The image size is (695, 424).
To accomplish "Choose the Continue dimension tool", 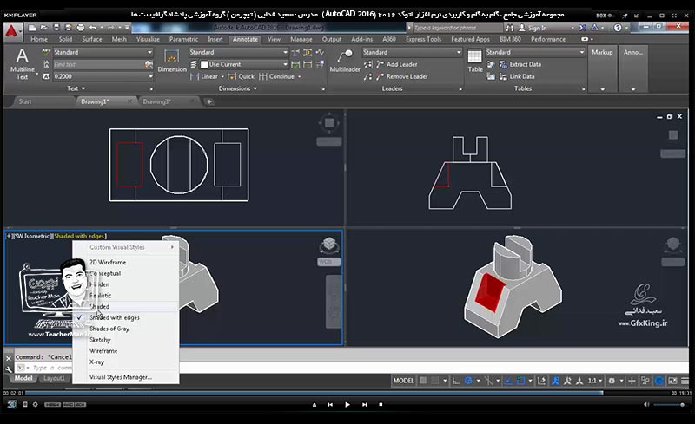I will tap(276, 76).
